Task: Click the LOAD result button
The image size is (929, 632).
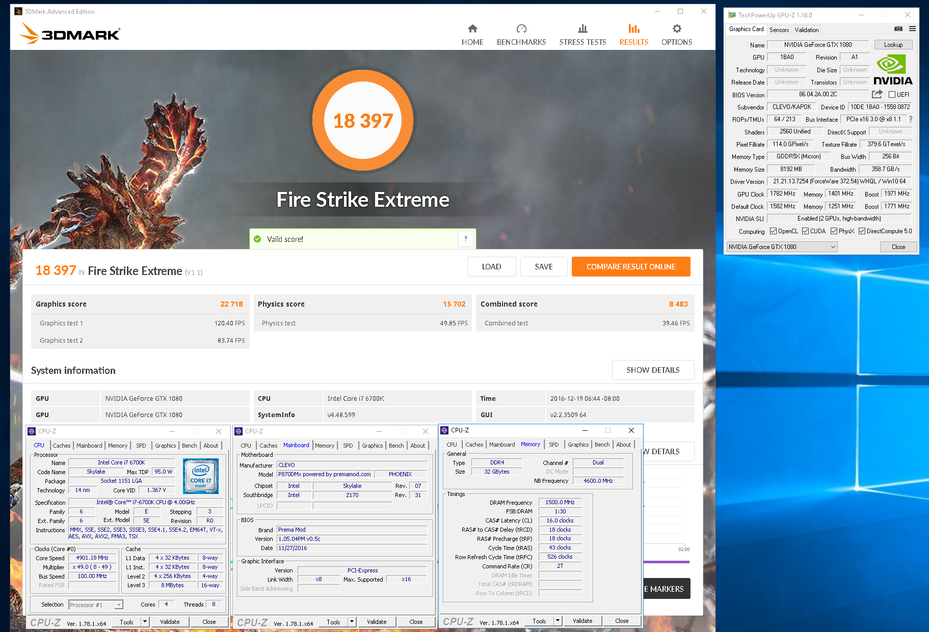Action: pos(491,267)
